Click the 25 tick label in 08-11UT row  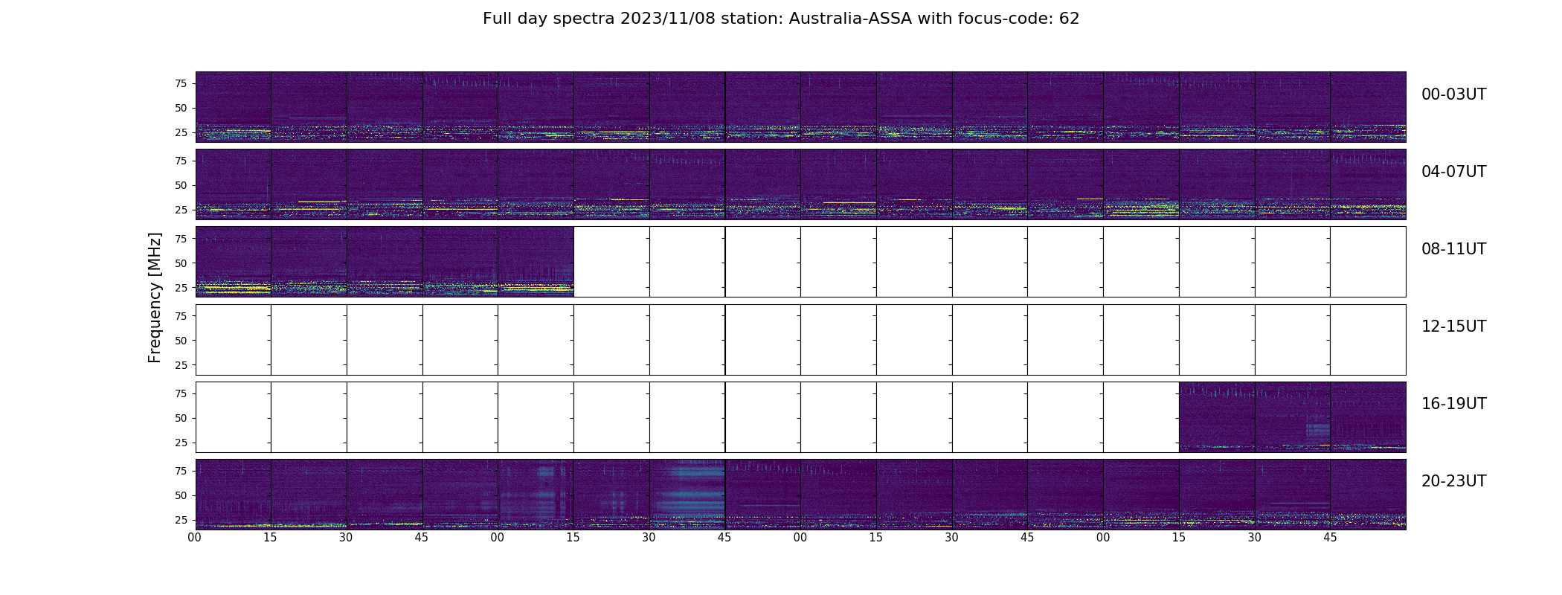[181, 287]
